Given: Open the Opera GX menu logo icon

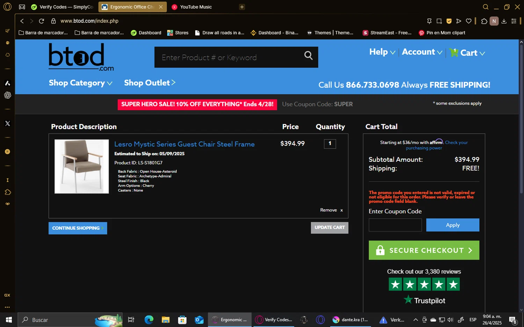Looking at the screenshot, I should (x=7, y=7).
